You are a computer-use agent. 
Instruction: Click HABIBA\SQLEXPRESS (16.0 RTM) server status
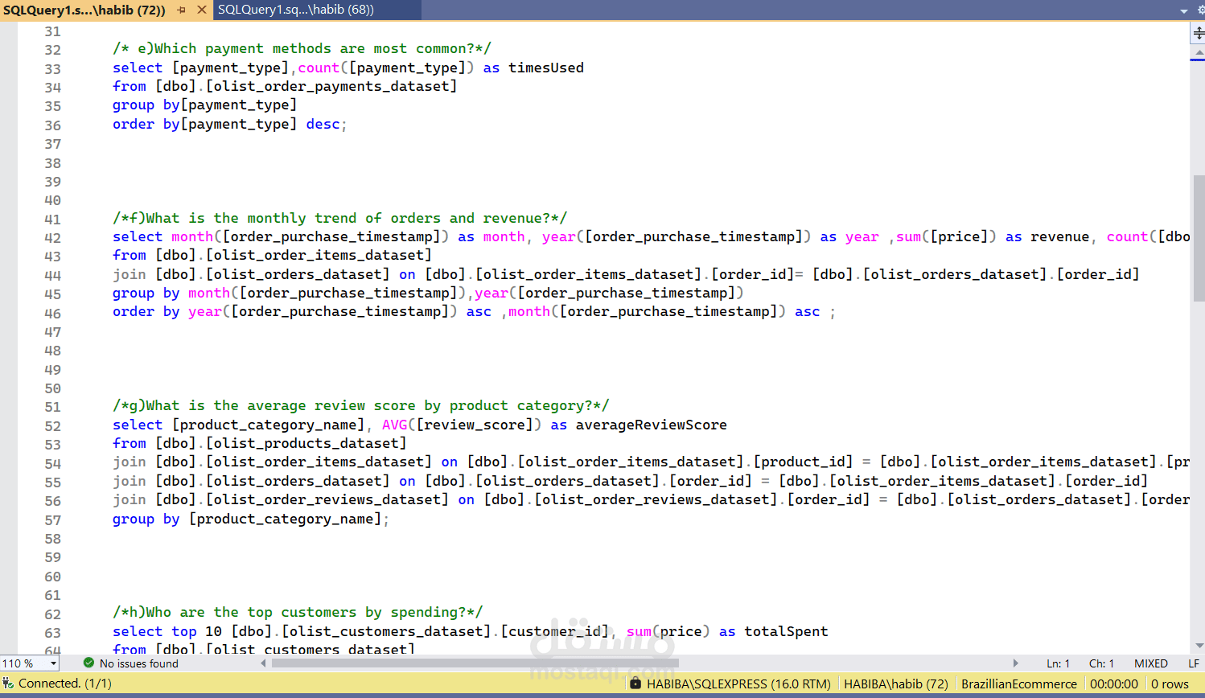[738, 684]
